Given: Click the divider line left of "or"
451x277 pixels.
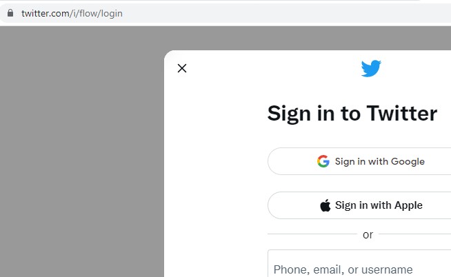Looking at the screenshot, I should [312, 234].
